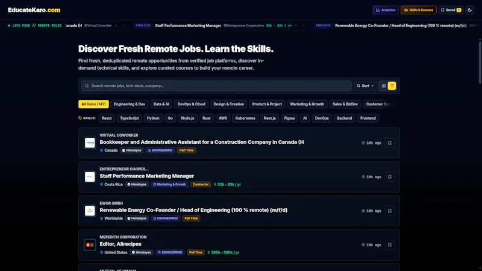482x271 pixels.
Task: Click the clock icon on Bookkeeper job
Action: 363,143
